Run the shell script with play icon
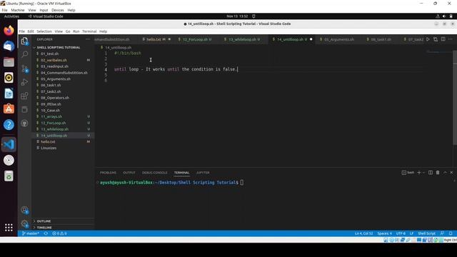457x257 pixels. [428, 39]
